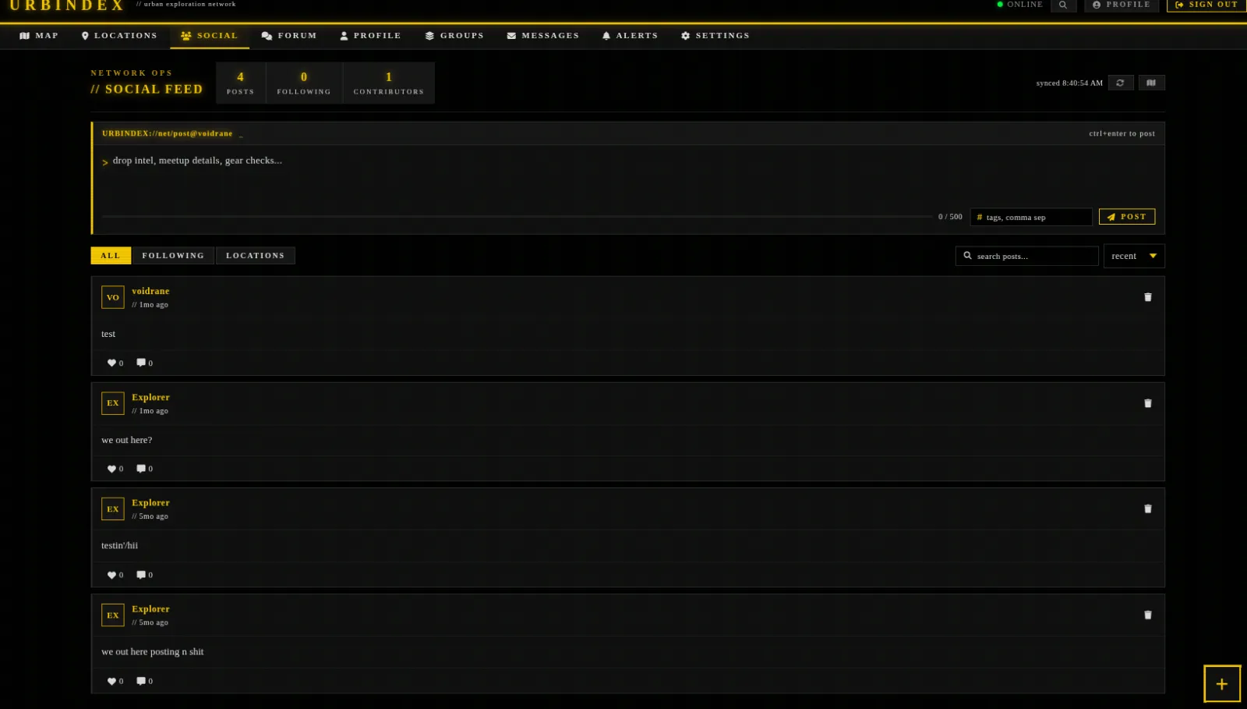Click the green ONLINE status indicator
Image resolution: width=1247 pixels, height=709 pixels.
point(1020,5)
